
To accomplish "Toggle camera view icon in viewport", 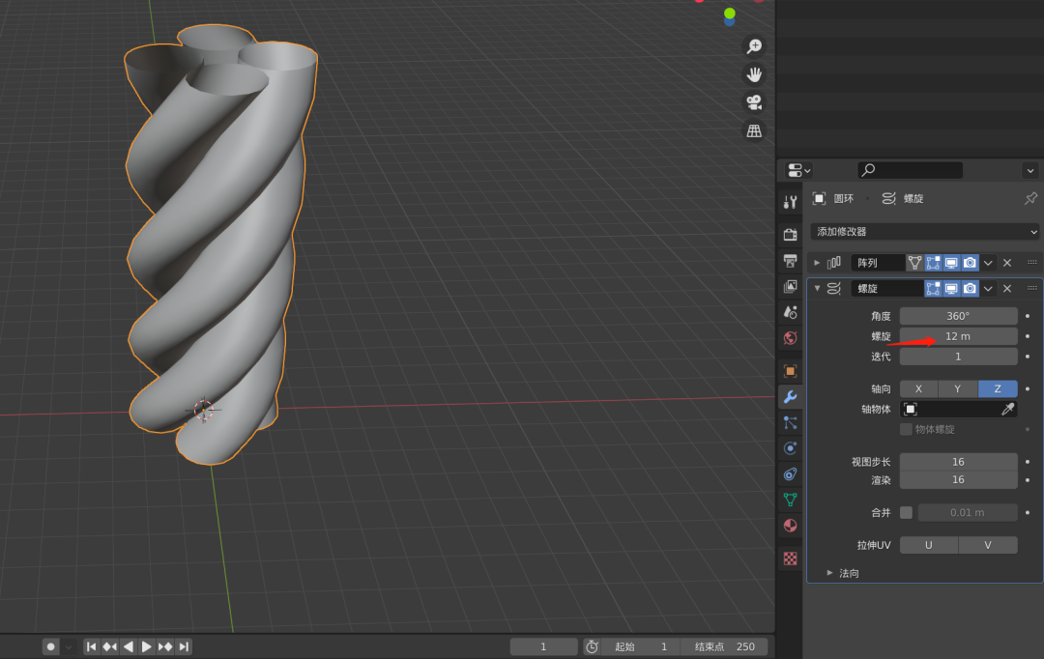I will pos(754,102).
